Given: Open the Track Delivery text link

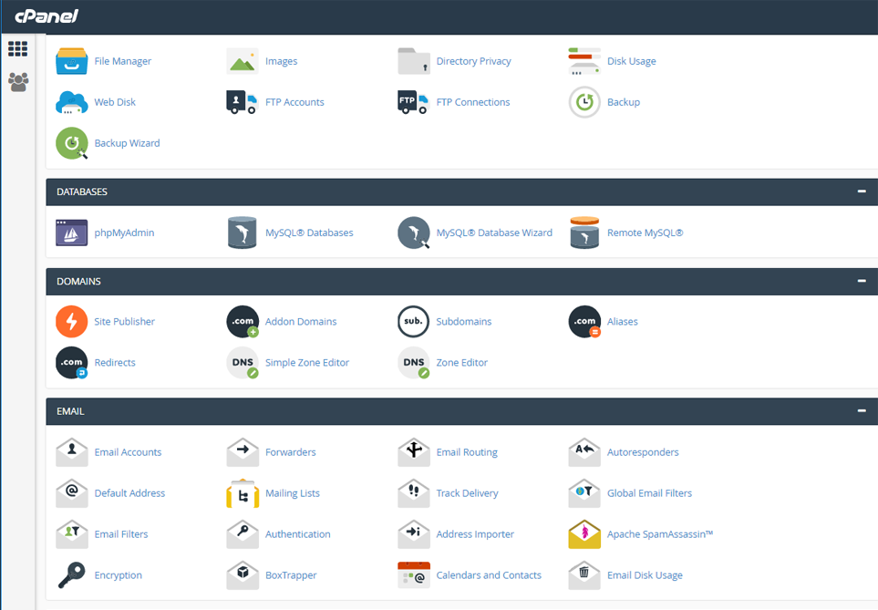Looking at the screenshot, I should click(467, 493).
